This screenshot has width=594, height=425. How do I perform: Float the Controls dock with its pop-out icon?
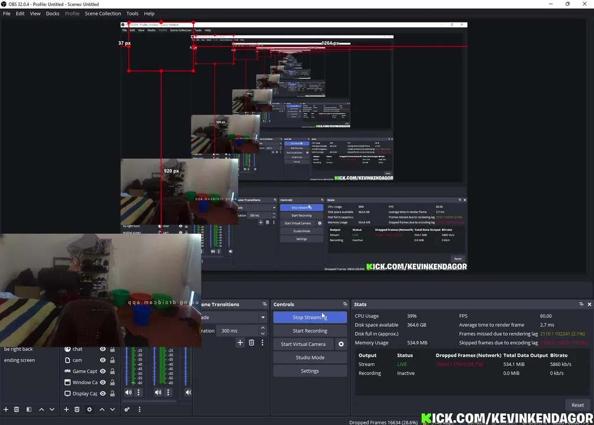[x=345, y=304]
